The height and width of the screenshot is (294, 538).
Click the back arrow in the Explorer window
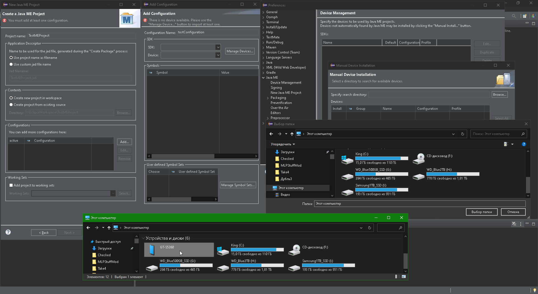(88, 228)
